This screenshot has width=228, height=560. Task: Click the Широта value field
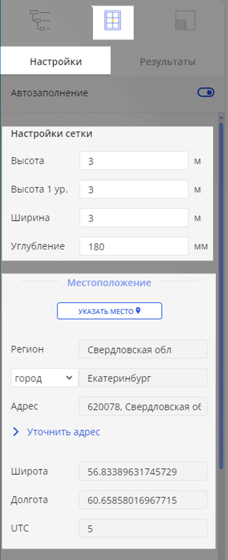143,471
